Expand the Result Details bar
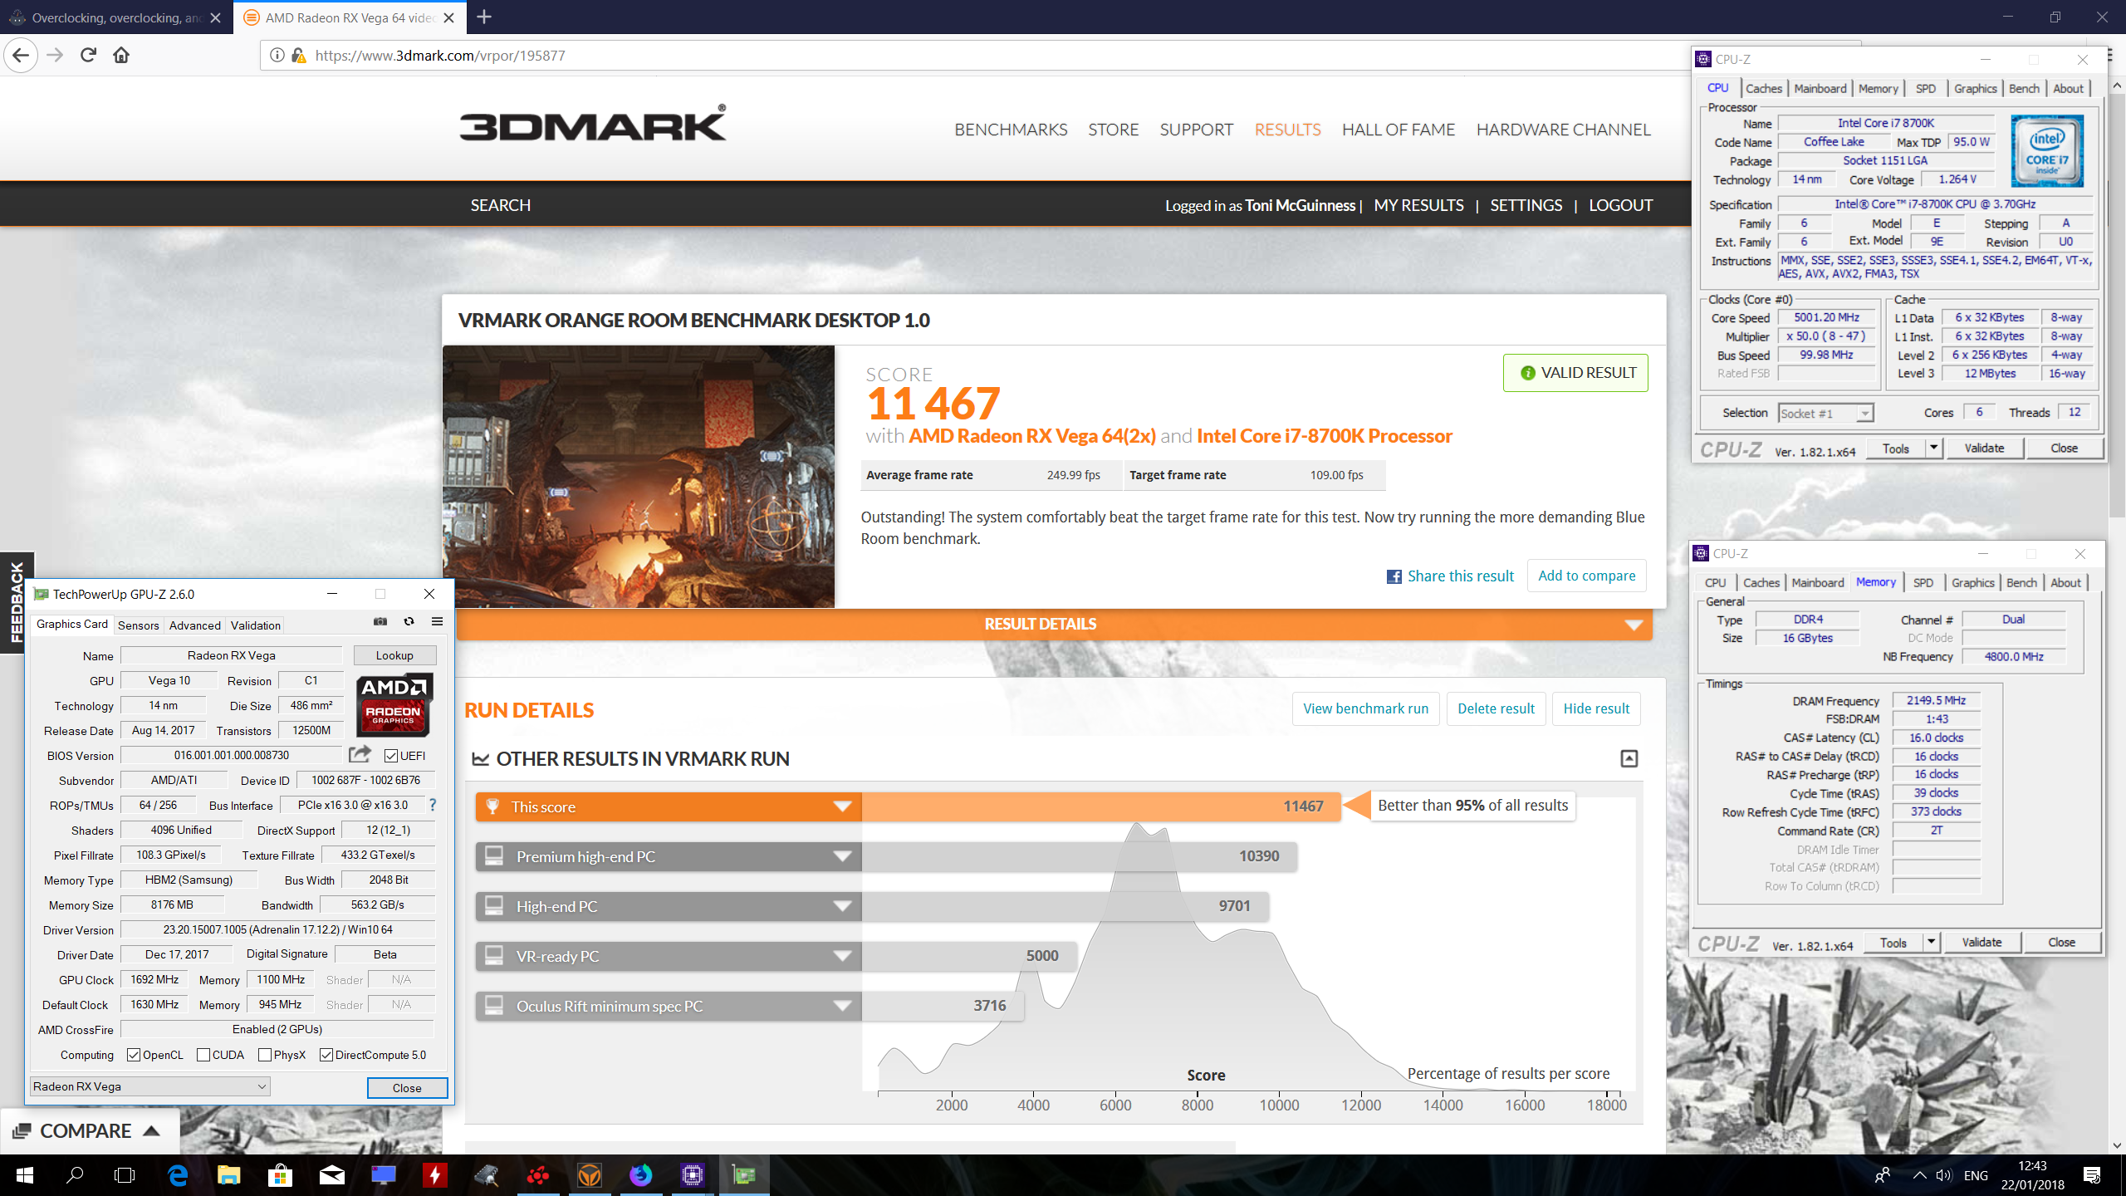The height and width of the screenshot is (1196, 2126). pyautogui.click(x=1054, y=625)
